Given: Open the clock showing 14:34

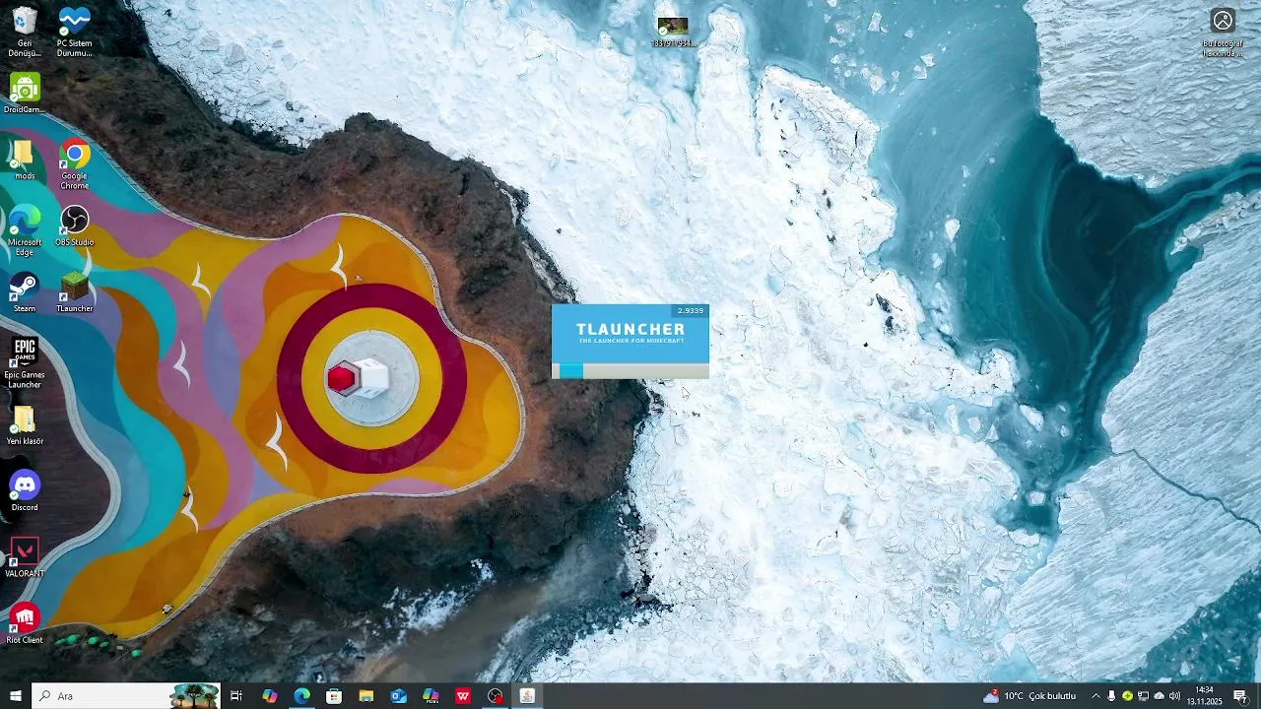Looking at the screenshot, I should pyautogui.click(x=1204, y=696).
